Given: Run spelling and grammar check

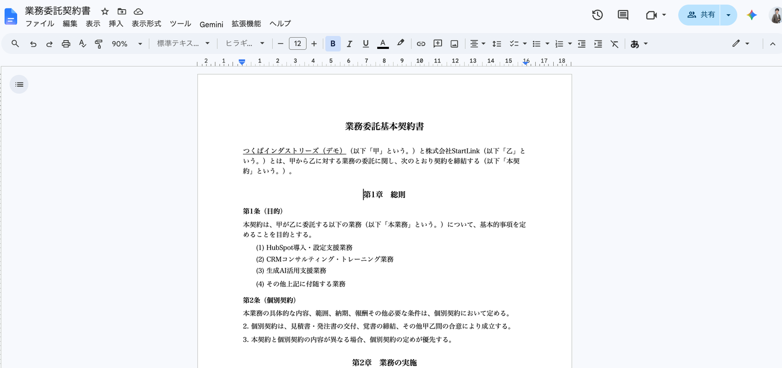Looking at the screenshot, I should click(x=83, y=43).
